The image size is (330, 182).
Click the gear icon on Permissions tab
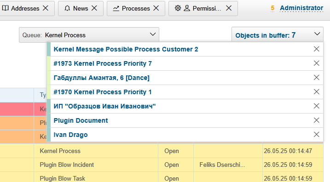coord(178,8)
